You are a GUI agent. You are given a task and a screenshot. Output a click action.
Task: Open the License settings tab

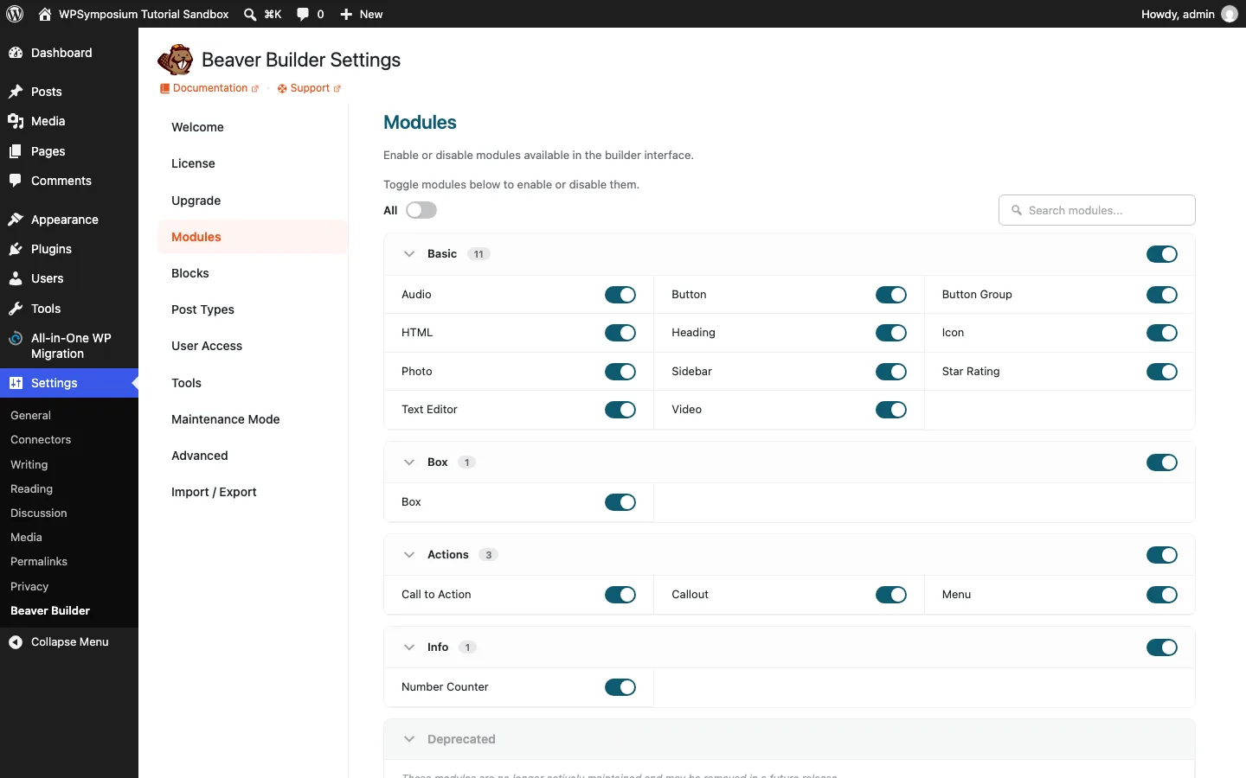tap(253, 163)
